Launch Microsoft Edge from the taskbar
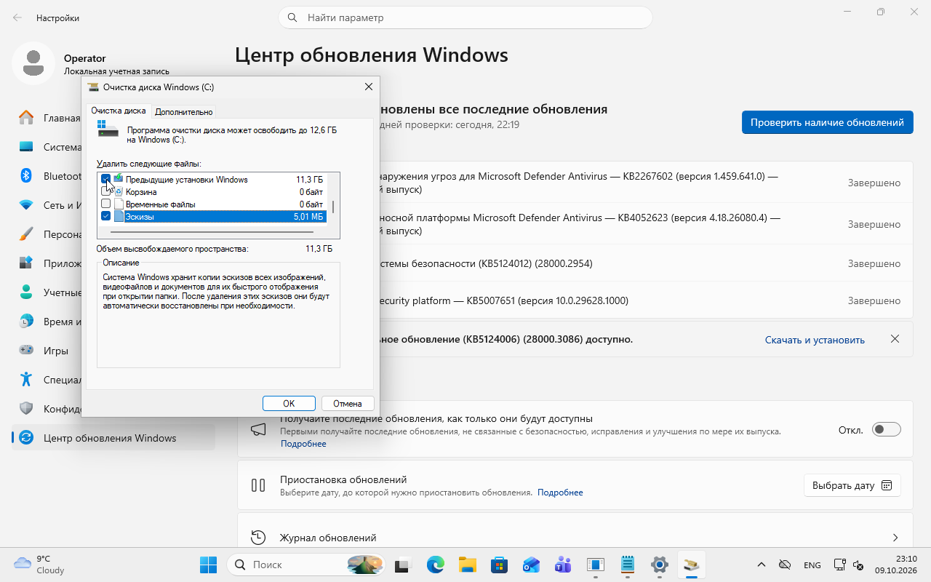The image size is (931, 582). pos(435,565)
